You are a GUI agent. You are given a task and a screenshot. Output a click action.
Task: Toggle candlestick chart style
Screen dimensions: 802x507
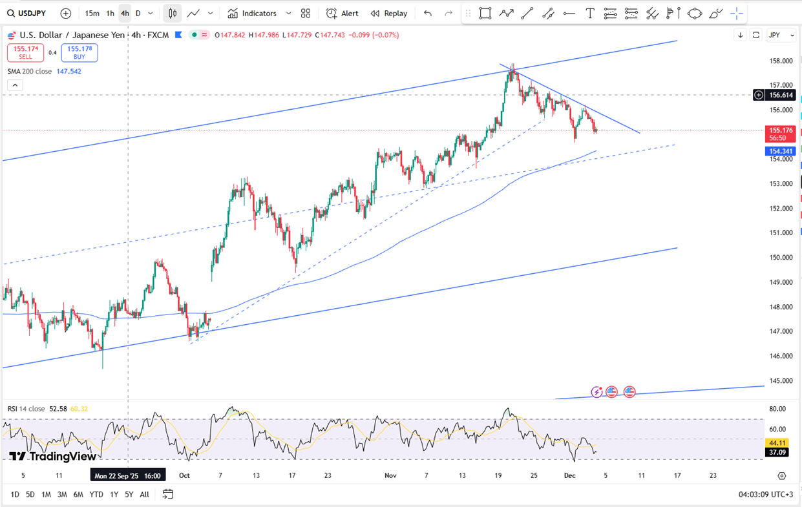coord(173,14)
